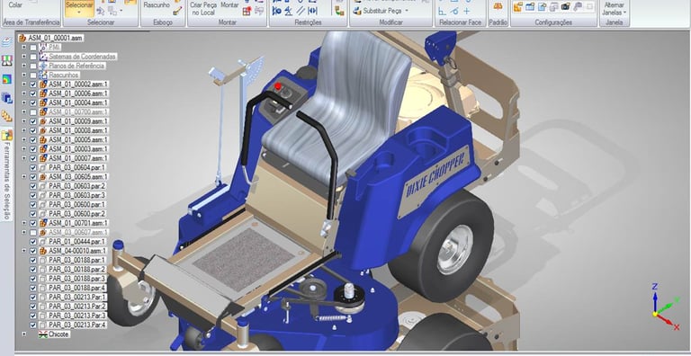Screen dimensions: 691x356
Task: Click the Montar assemble command
Action: (229, 4)
